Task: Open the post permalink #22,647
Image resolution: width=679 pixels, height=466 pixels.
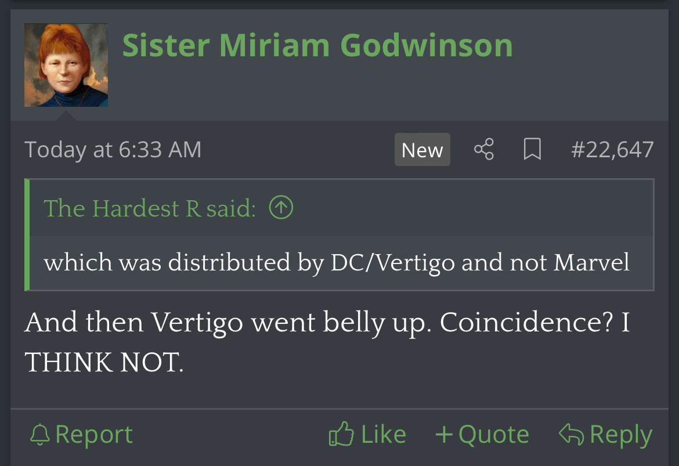Action: 612,150
